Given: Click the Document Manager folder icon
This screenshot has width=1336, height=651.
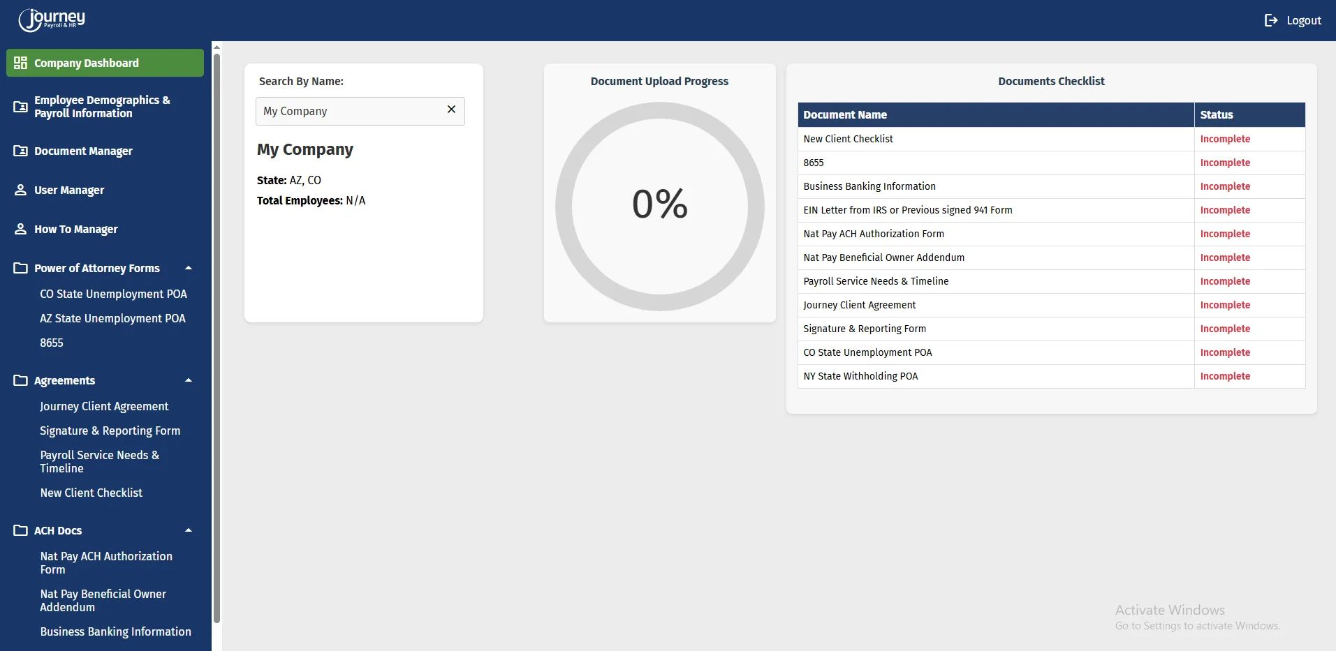Looking at the screenshot, I should tap(20, 151).
